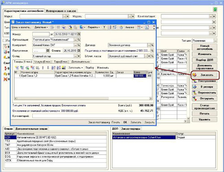Open selection list for Организация field

click(75, 40)
